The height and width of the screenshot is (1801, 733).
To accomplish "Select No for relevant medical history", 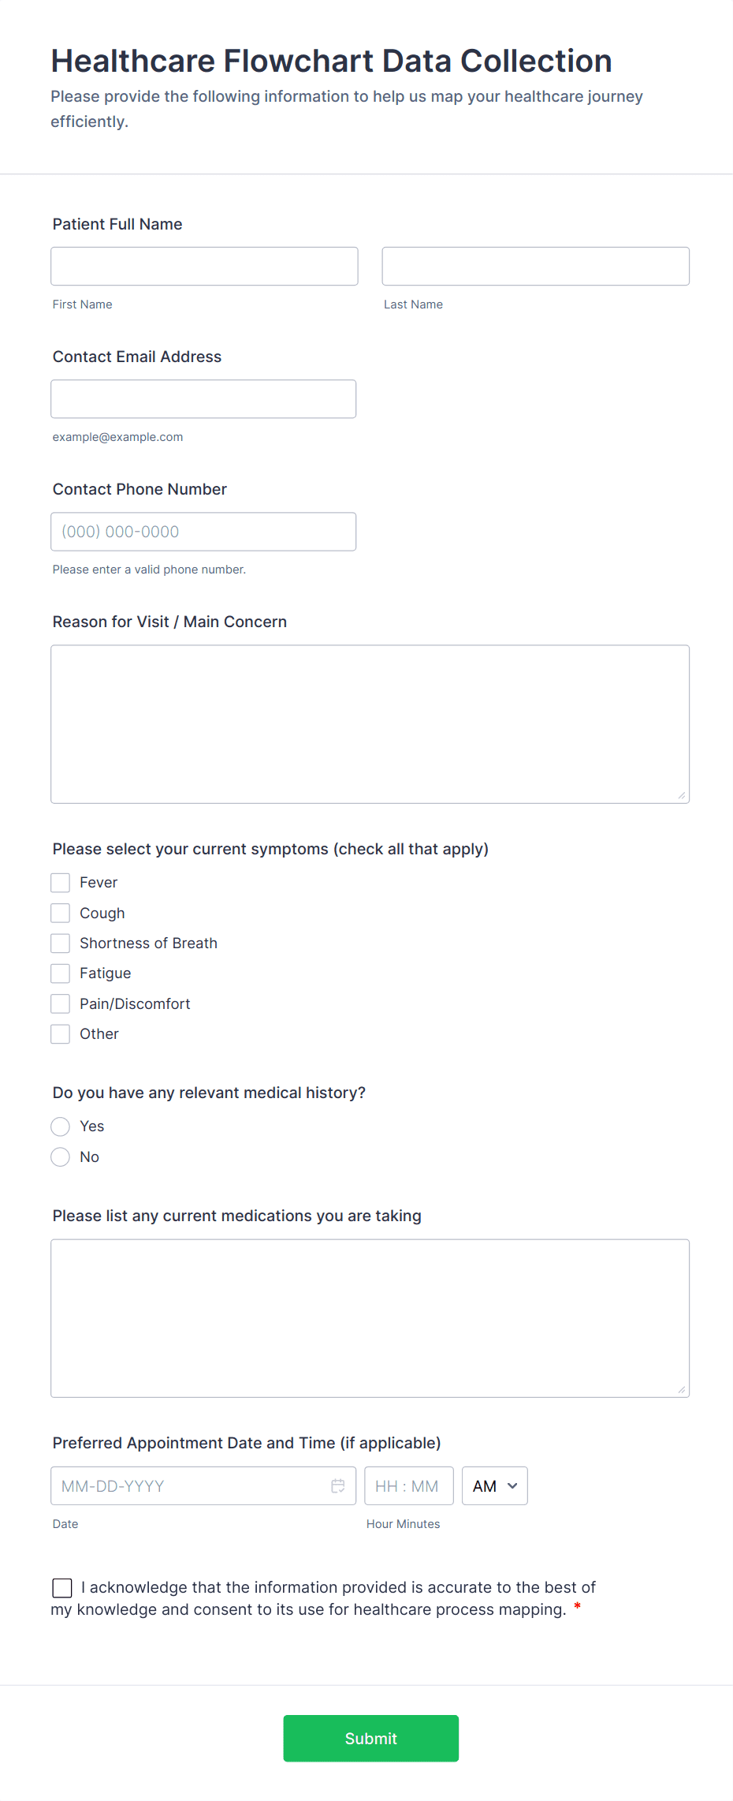I will pos(60,1156).
